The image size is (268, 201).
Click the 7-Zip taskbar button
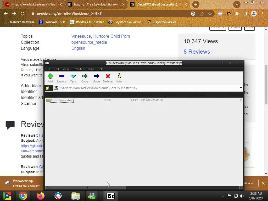point(111,196)
